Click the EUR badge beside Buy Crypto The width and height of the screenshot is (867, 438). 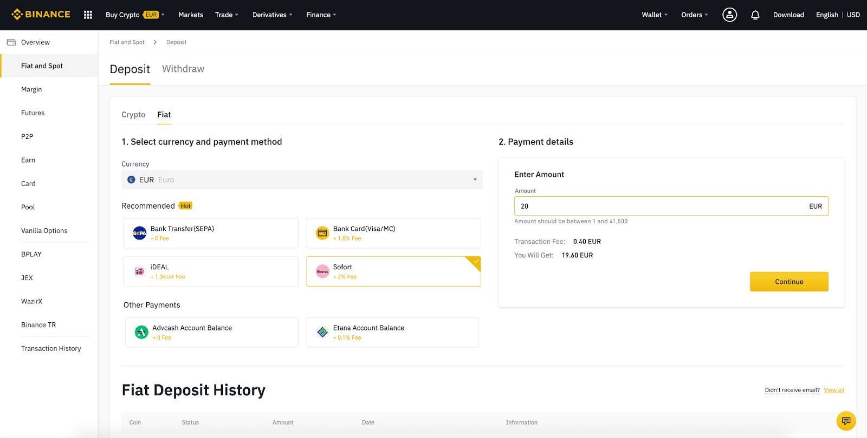[x=151, y=15]
